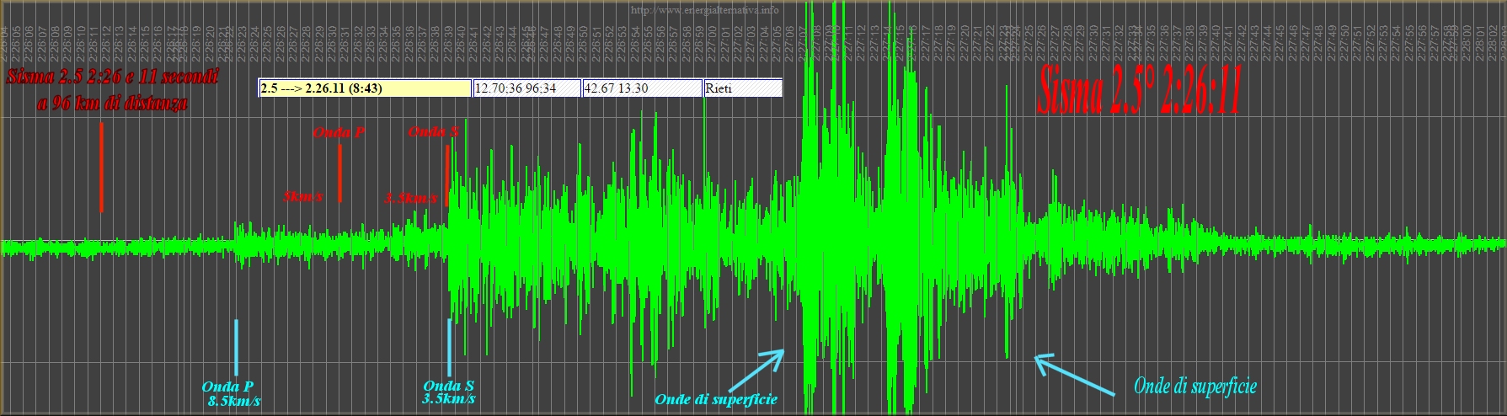Click the red 'Sisma 2.5 2:26 e 11 secondi' caption
The image size is (1507, 416).
click(x=112, y=77)
